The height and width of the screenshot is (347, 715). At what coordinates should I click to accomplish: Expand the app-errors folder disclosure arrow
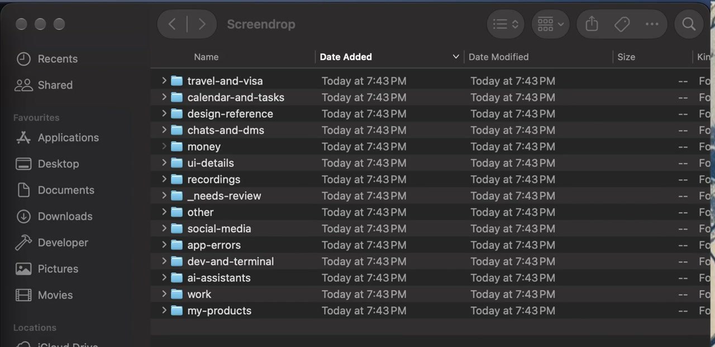click(x=164, y=245)
